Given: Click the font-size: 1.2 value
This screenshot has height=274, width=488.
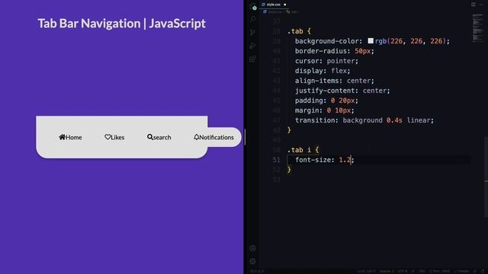Looking at the screenshot, I should (345, 160).
